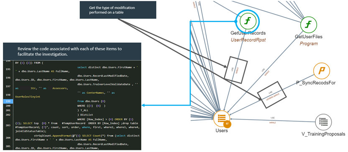Viewport: 348px width, 152px height.
Task: Click the Program label under GetUserFiles
Action: (309, 44)
